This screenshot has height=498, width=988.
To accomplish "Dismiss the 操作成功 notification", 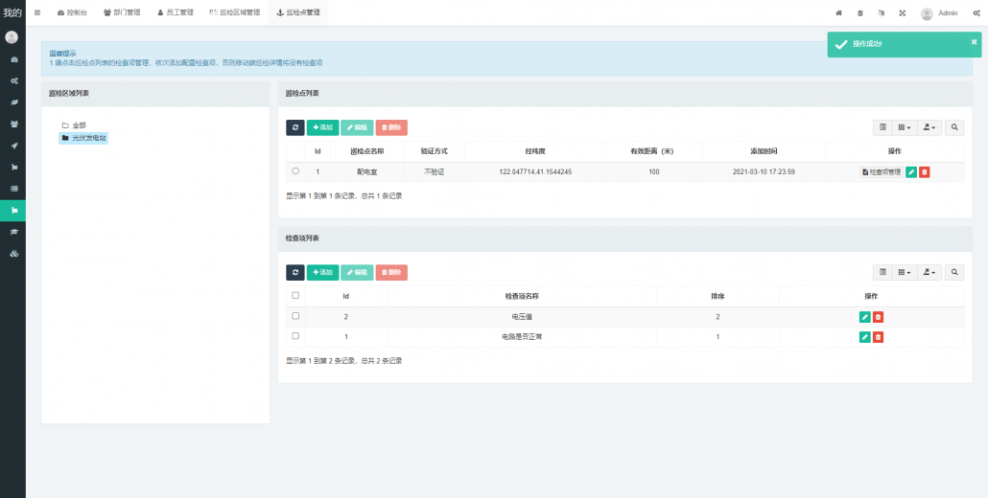I will [x=974, y=41].
